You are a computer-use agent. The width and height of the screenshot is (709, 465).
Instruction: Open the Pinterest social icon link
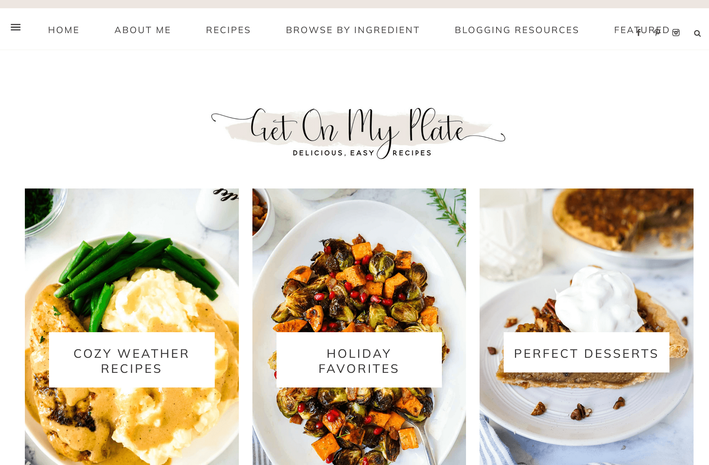pyautogui.click(x=657, y=33)
